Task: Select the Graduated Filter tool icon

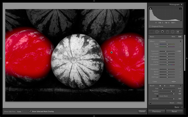Action: [168, 32]
